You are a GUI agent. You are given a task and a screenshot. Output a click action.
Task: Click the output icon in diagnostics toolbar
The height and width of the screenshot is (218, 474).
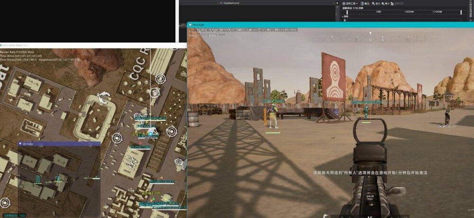pos(365,4)
